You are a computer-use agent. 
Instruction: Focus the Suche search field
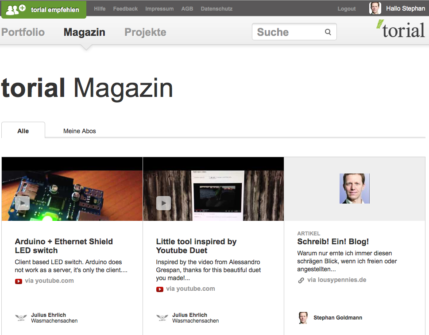[x=294, y=32]
